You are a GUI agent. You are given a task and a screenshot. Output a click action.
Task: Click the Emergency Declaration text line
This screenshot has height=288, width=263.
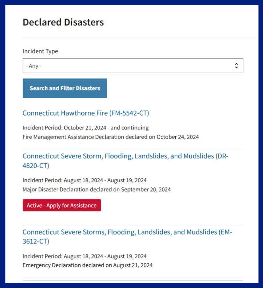coord(88,265)
